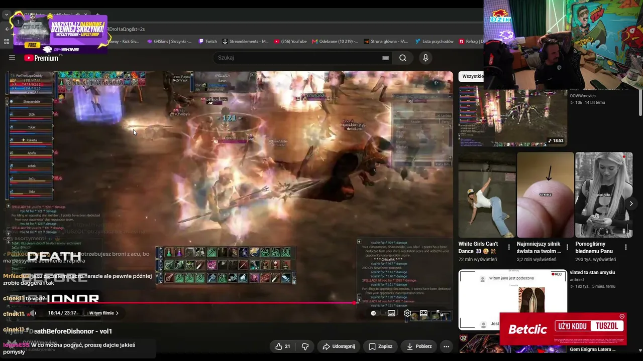The width and height of the screenshot is (643, 361).
Task: Click the 18:14 / 23:17 time display
Action: click(x=62, y=313)
